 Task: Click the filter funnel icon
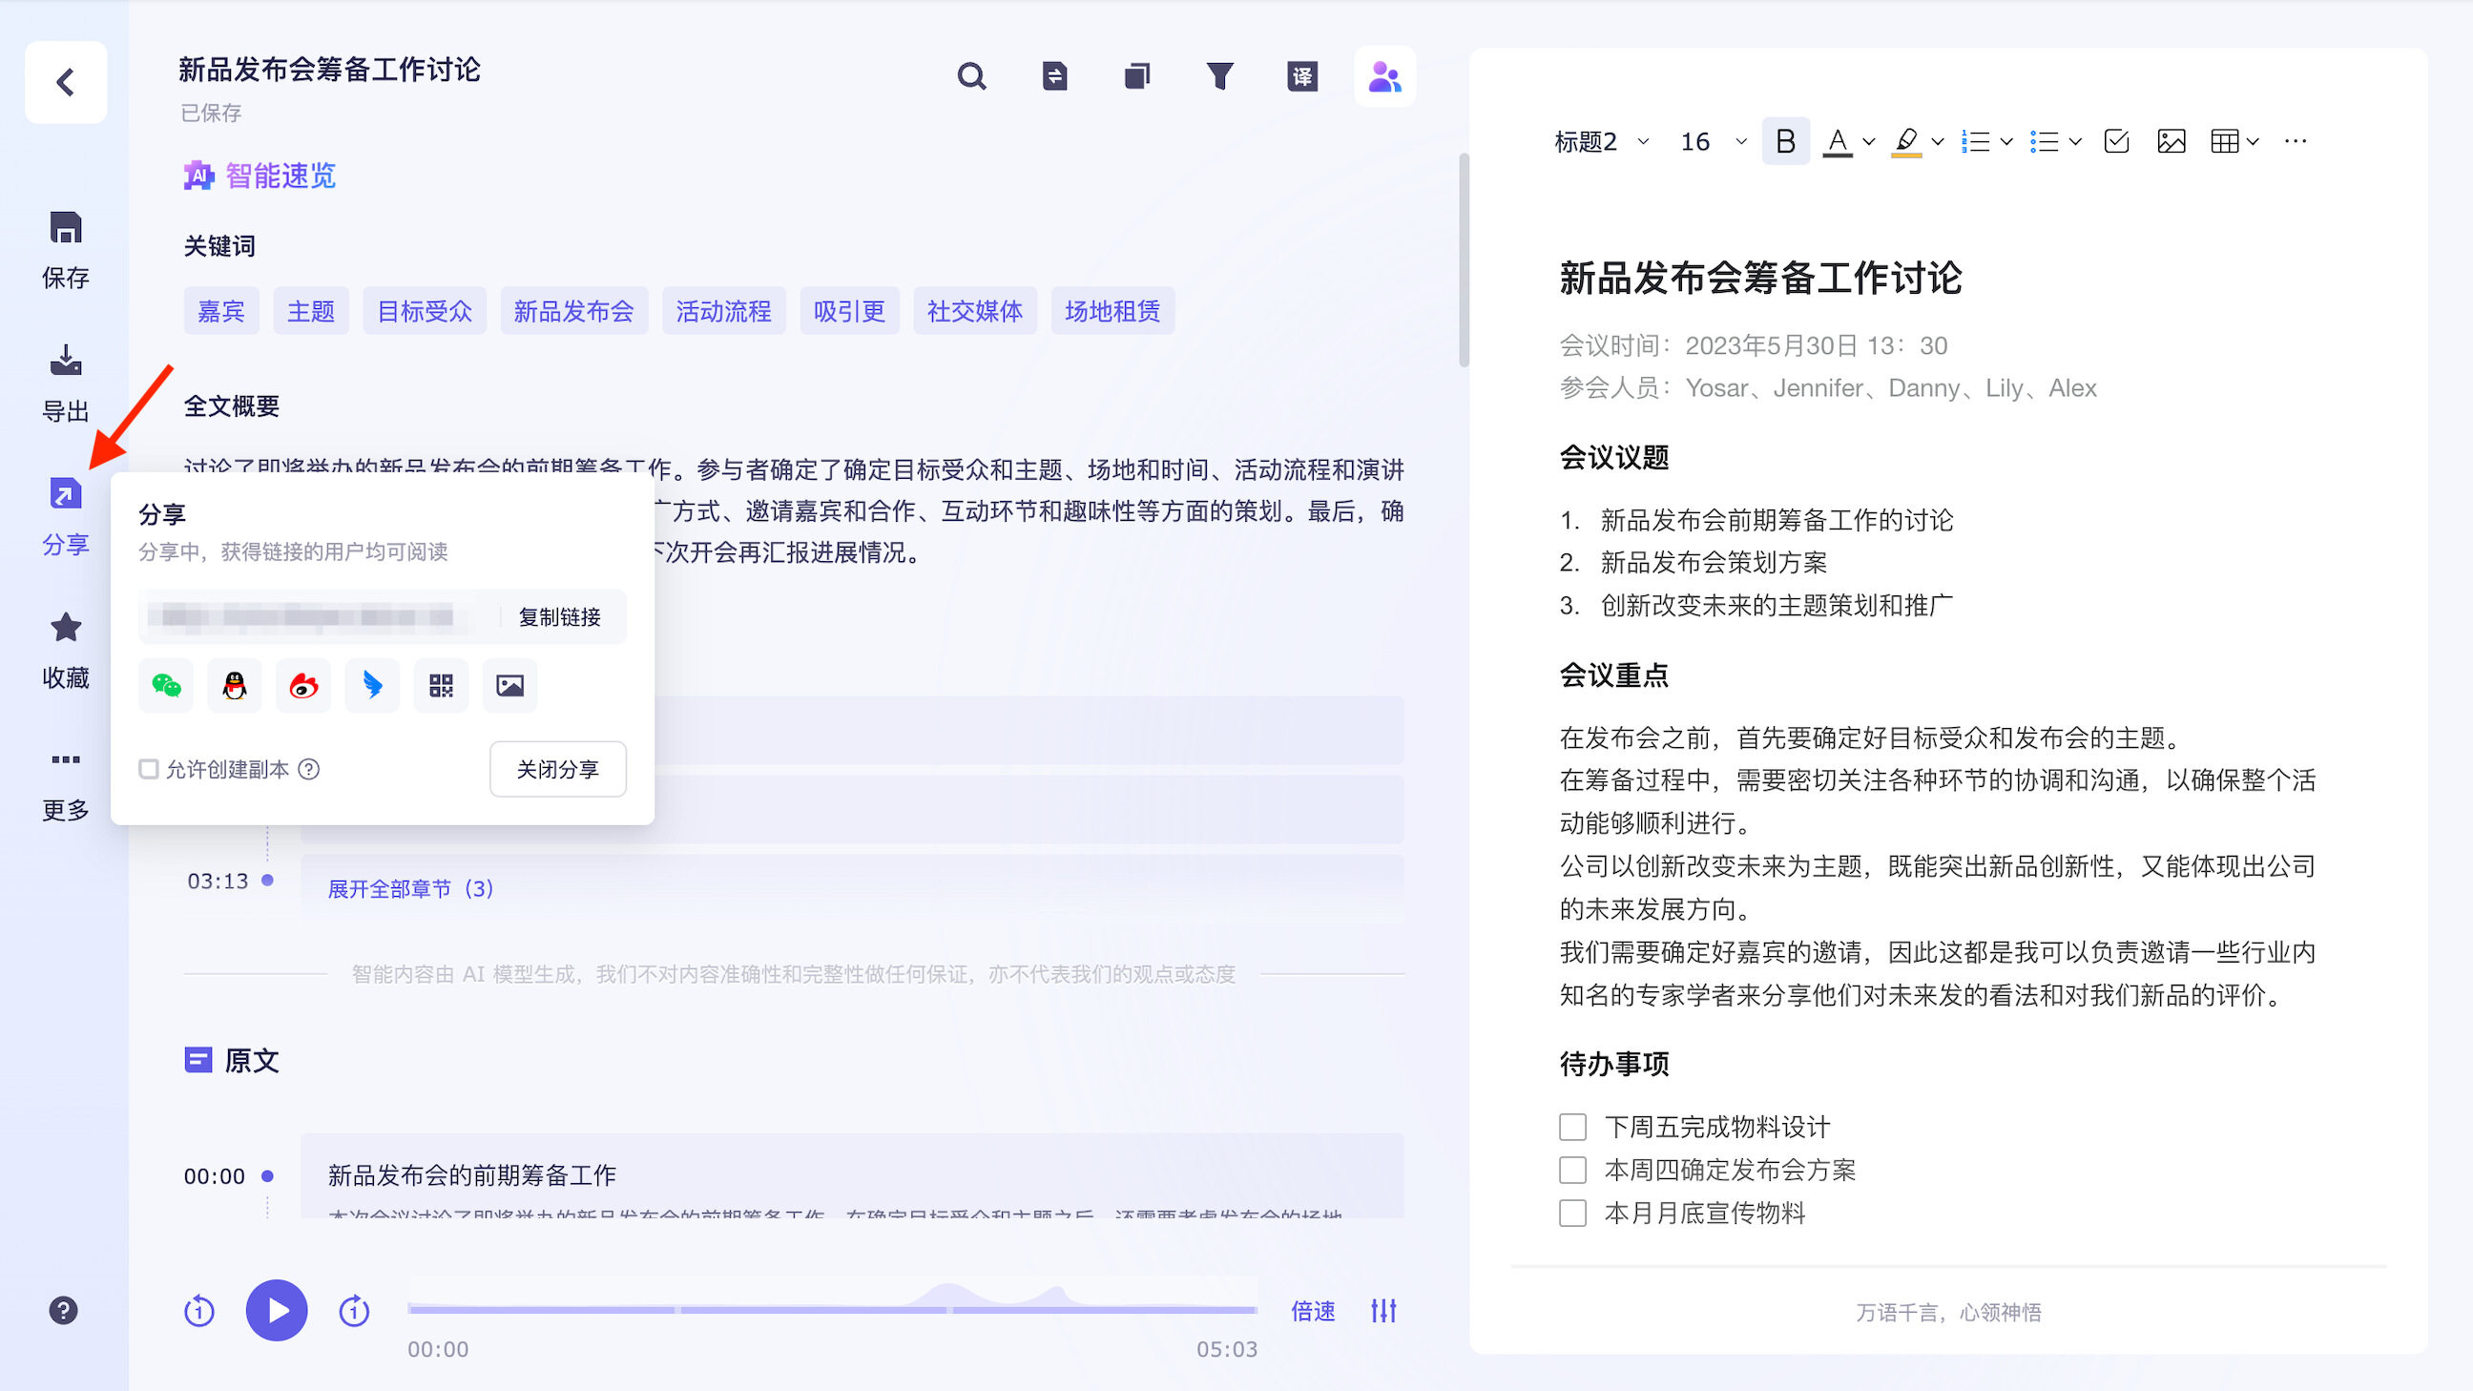(x=1219, y=75)
